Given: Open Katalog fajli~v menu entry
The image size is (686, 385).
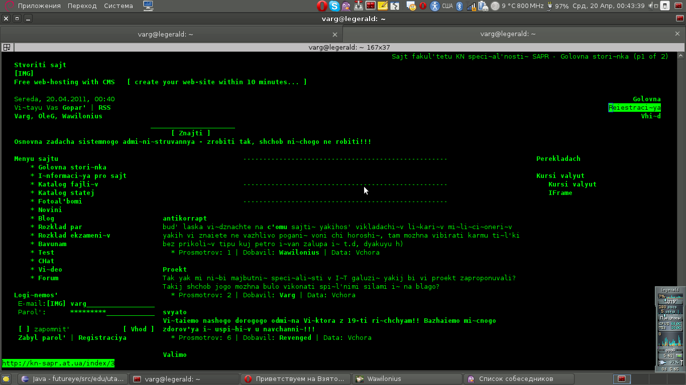Looking at the screenshot, I should pos(68,184).
